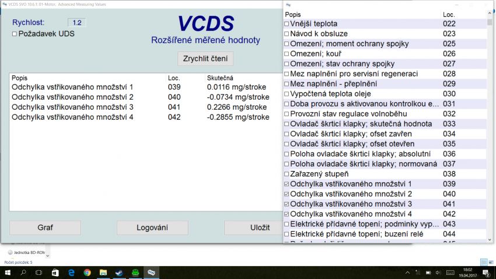Uncheck Odchylka vstřikovaného množství 1 in list
The width and height of the screenshot is (496, 279).
pyautogui.click(x=287, y=184)
